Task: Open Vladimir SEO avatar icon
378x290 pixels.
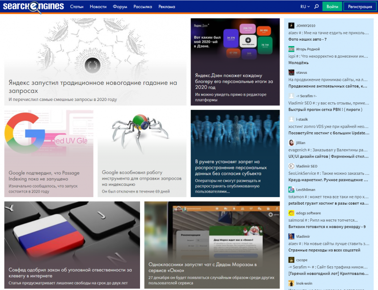Action: click(x=291, y=166)
